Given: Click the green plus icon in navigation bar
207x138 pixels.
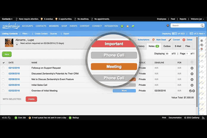Looking at the screenshot, I should click(x=122, y=26).
